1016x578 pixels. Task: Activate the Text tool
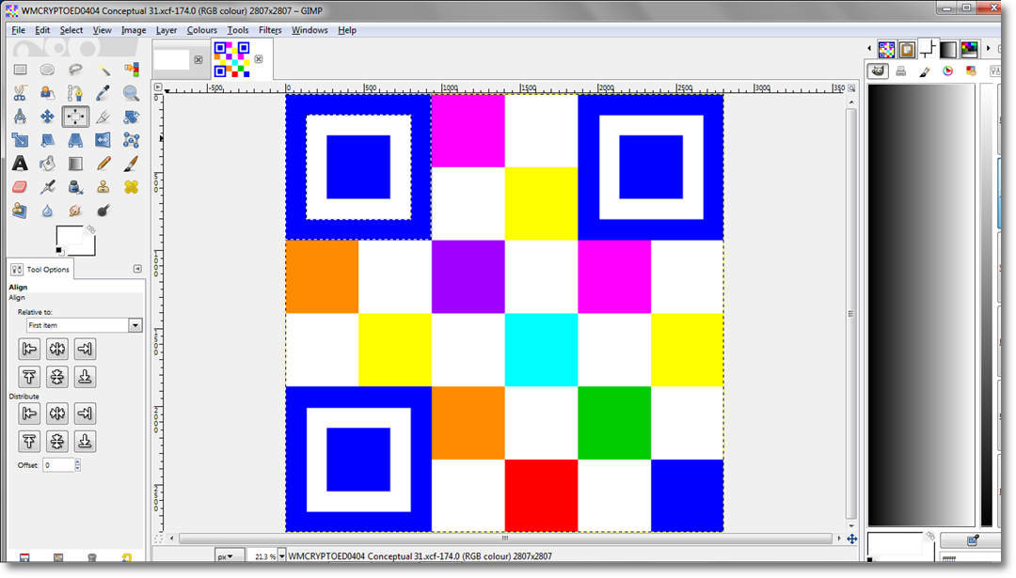(20, 164)
